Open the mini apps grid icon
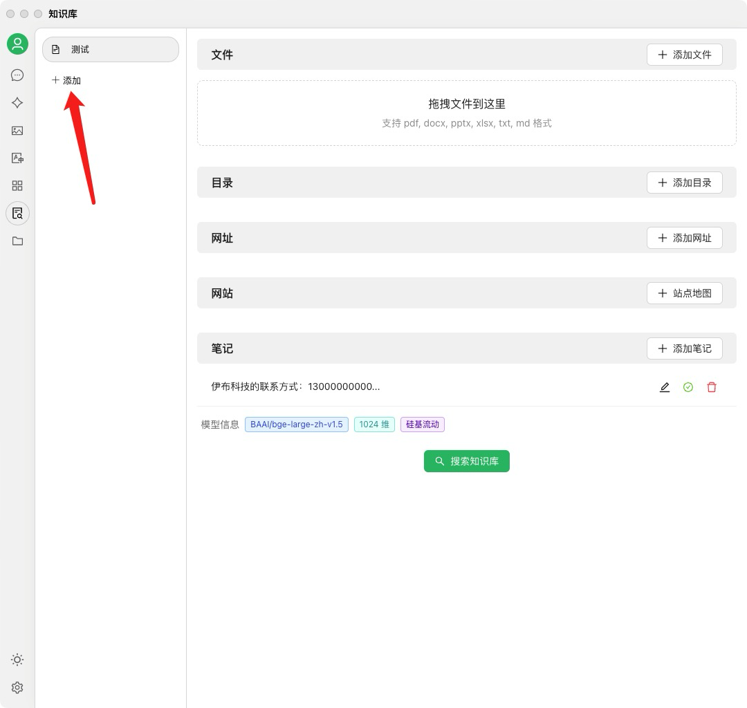This screenshot has width=747, height=708. coord(17,186)
